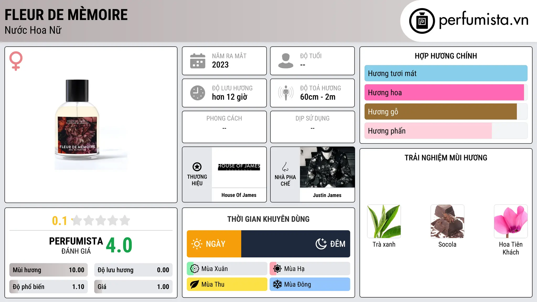Click the Độ toả hương label
The image size is (537, 302).
(320, 88)
